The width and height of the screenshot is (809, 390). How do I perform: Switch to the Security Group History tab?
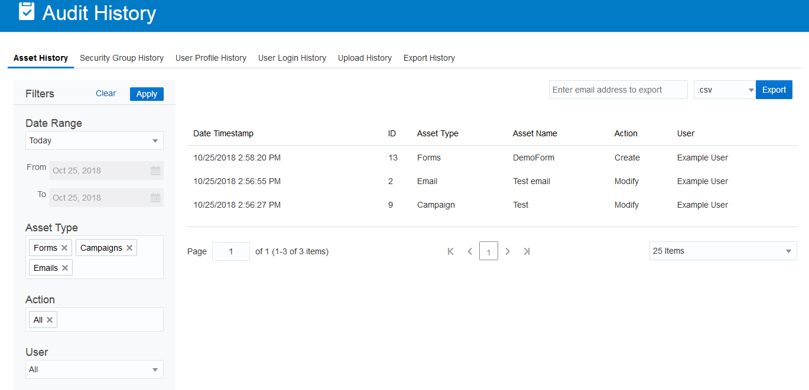122,58
